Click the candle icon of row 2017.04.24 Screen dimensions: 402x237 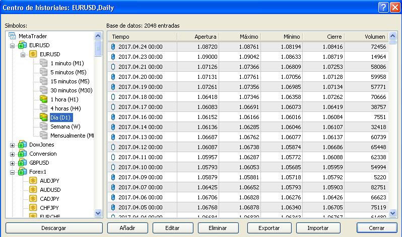(113, 47)
